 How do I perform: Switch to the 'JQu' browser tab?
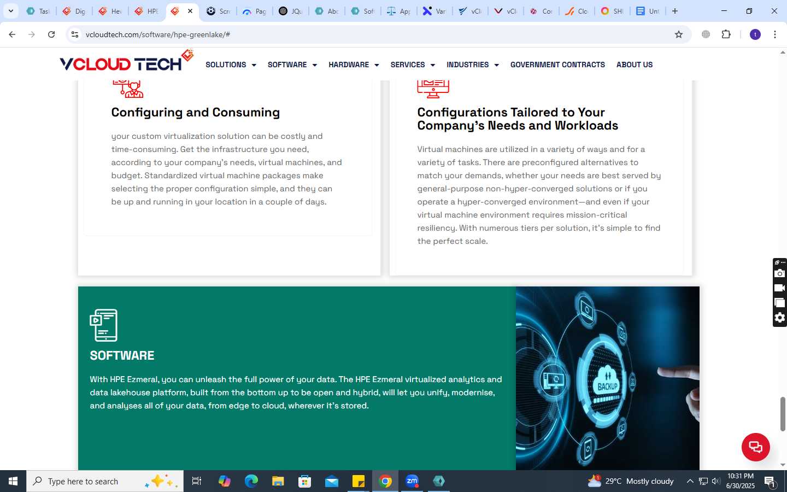pos(290,11)
